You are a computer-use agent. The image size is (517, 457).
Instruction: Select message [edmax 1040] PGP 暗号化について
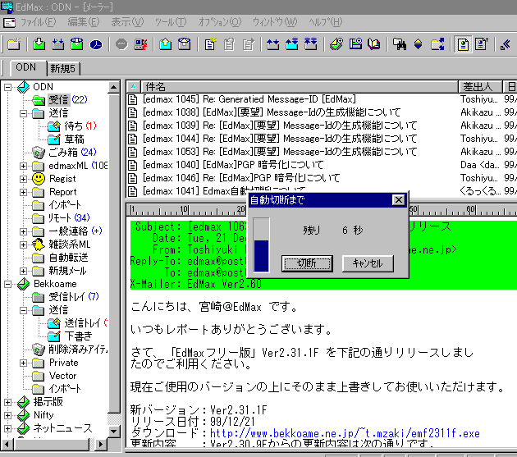click(233, 165)
